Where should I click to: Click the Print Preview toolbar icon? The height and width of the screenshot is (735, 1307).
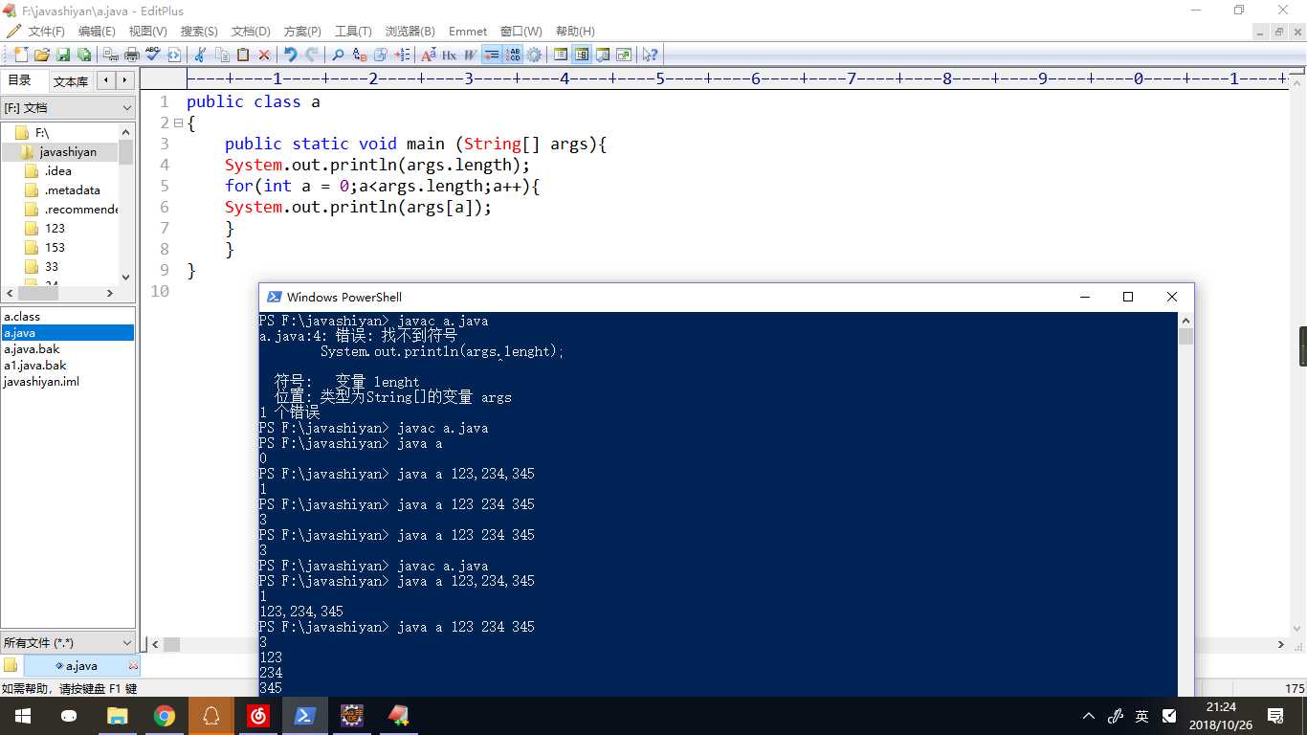click(111, 55)
